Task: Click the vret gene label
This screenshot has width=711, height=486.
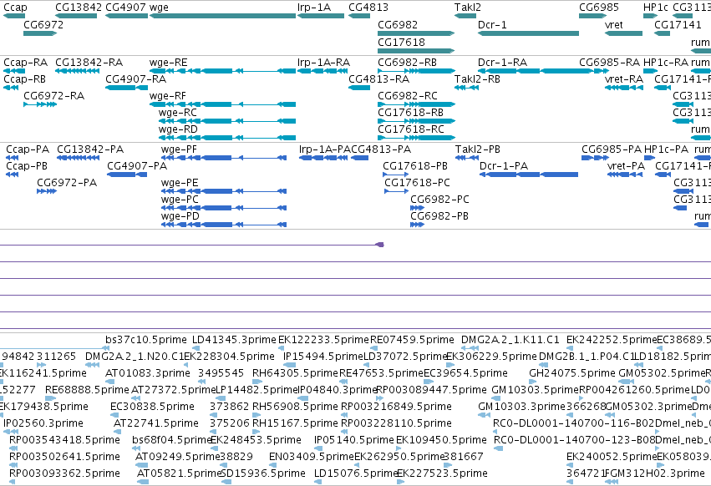Action: tap(613, 25)
